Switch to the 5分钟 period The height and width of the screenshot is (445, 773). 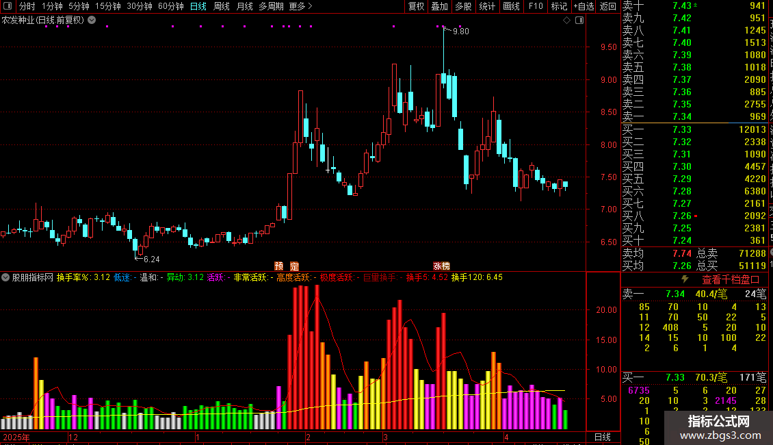pyautogui.click(x=79, y=6)
